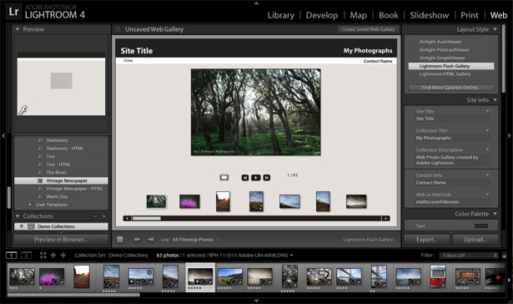Select Lightroom Flash Gallery layout style
Screen dimensions: 513x304
pos(451,66)
